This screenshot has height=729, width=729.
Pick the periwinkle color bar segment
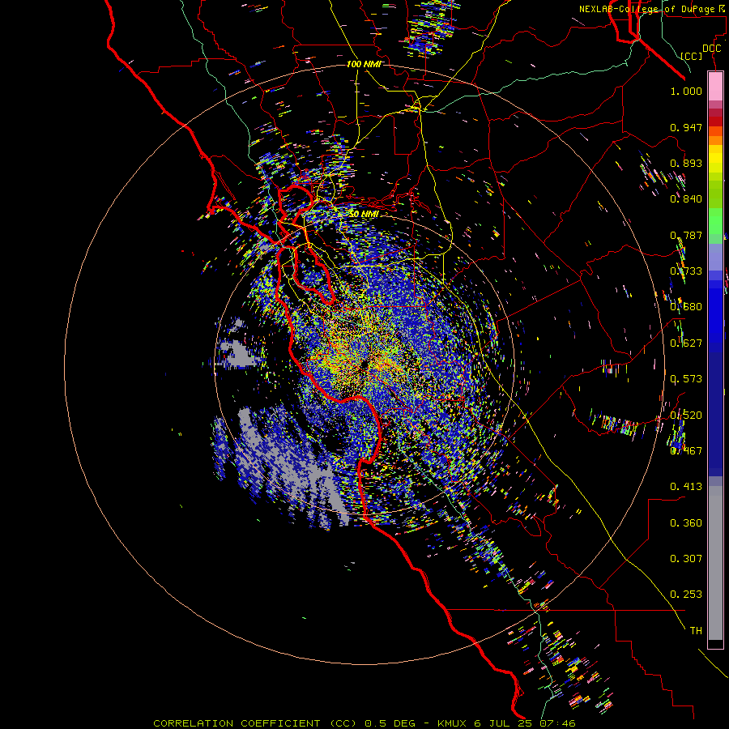coord(715,257)
